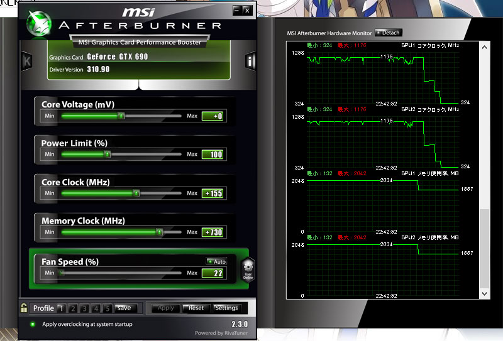Click the Core Voltage +0 value field

[212, 116]
